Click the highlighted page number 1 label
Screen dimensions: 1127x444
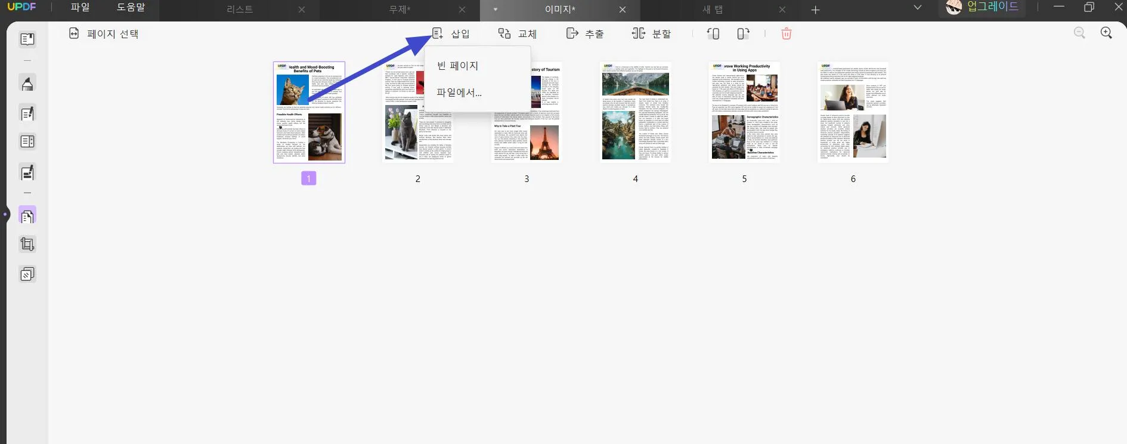(309, 178)
